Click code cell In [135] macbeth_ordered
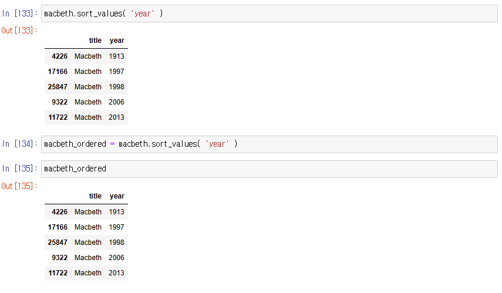Screen dimensions: 502x293 269,169
